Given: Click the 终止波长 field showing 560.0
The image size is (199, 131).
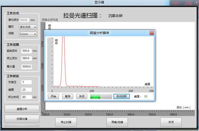Looking at the screenshot, I should pos(26,58).
